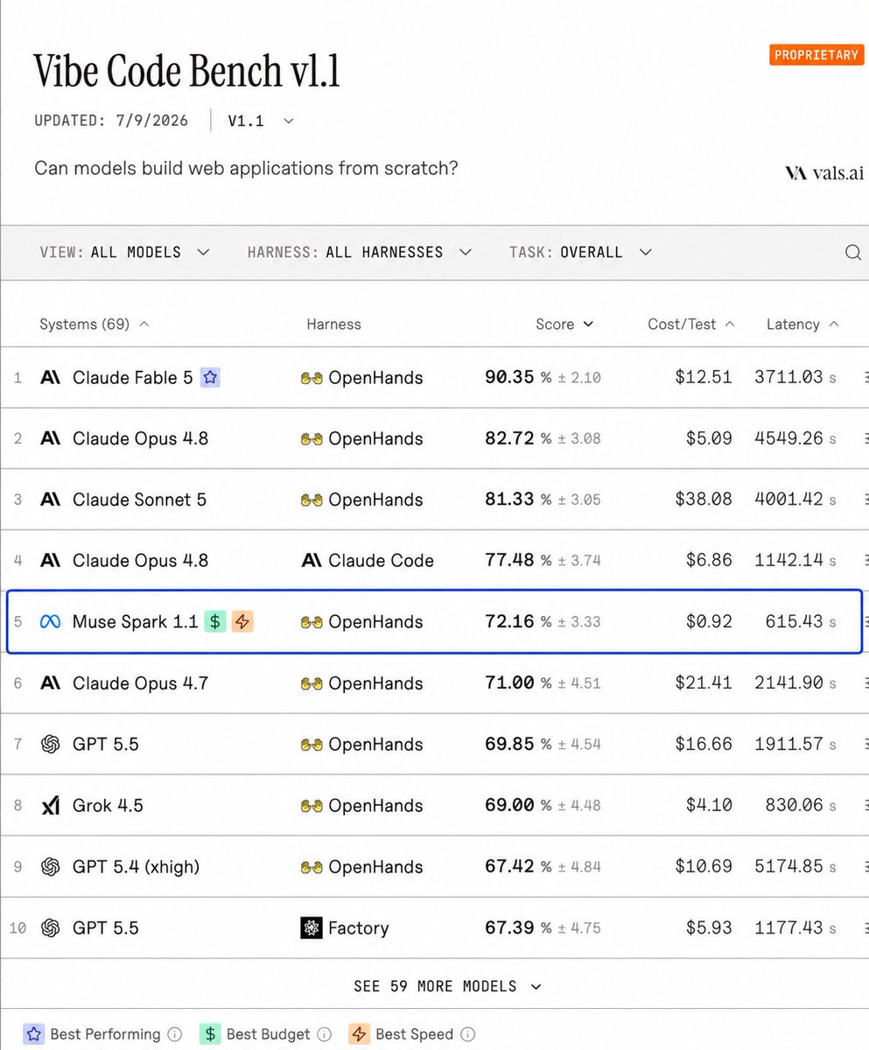The height and width of the screenshot is (1050, 869).
Task: Open the Harness: All Harnesses dropdown
Action: click(x=360, y=252)
